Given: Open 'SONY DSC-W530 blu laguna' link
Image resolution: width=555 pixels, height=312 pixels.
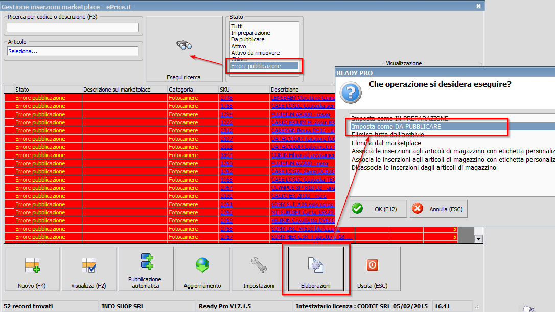Looking at the screenshot, I should (305, 229).
